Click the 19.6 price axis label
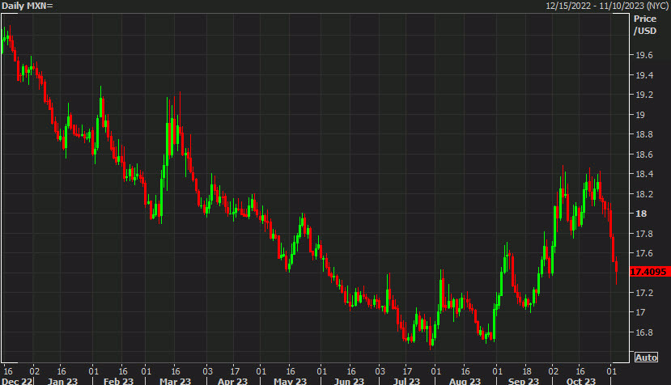Screen dimensions: 671x385 pyautogui.click(x=644, y=55)
